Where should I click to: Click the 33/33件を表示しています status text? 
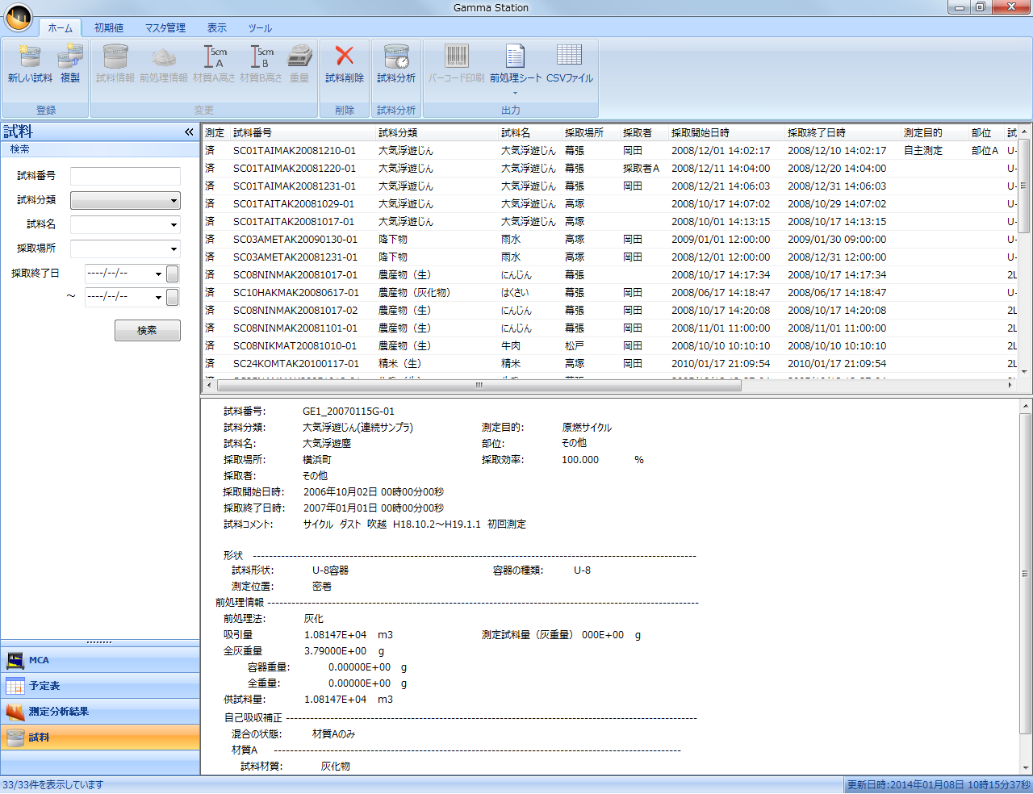click(x=52, y=785)
